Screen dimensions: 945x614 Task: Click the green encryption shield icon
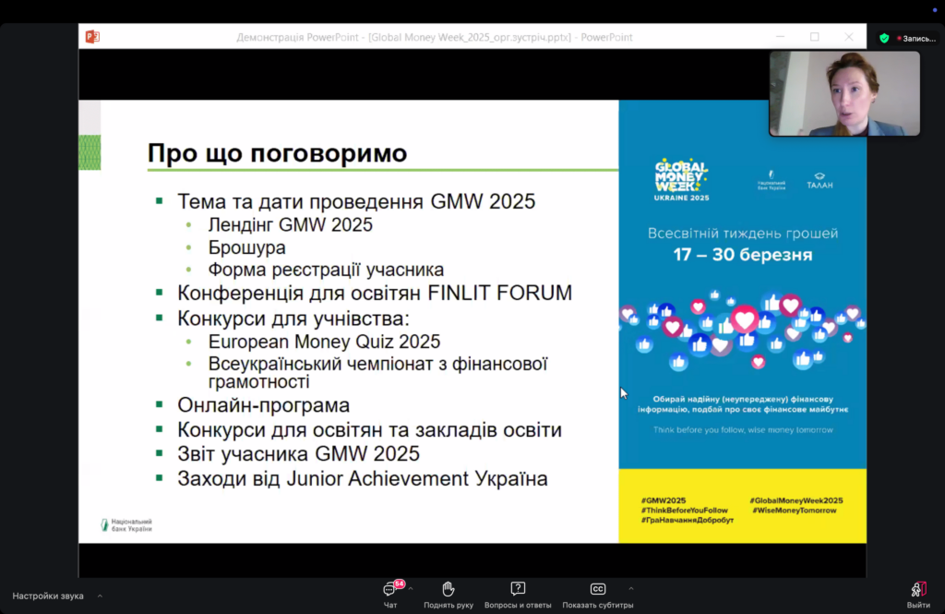coord(884,38)
